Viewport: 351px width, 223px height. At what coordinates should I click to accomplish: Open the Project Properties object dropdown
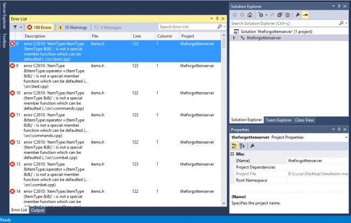[346, 137]
